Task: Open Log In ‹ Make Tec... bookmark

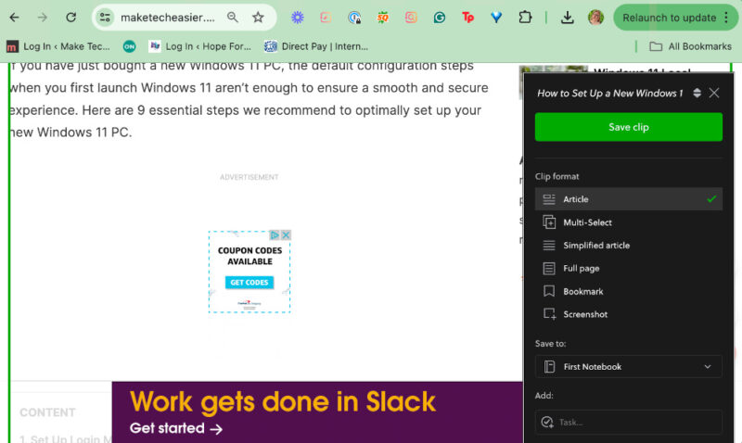Action: [58, 46]
